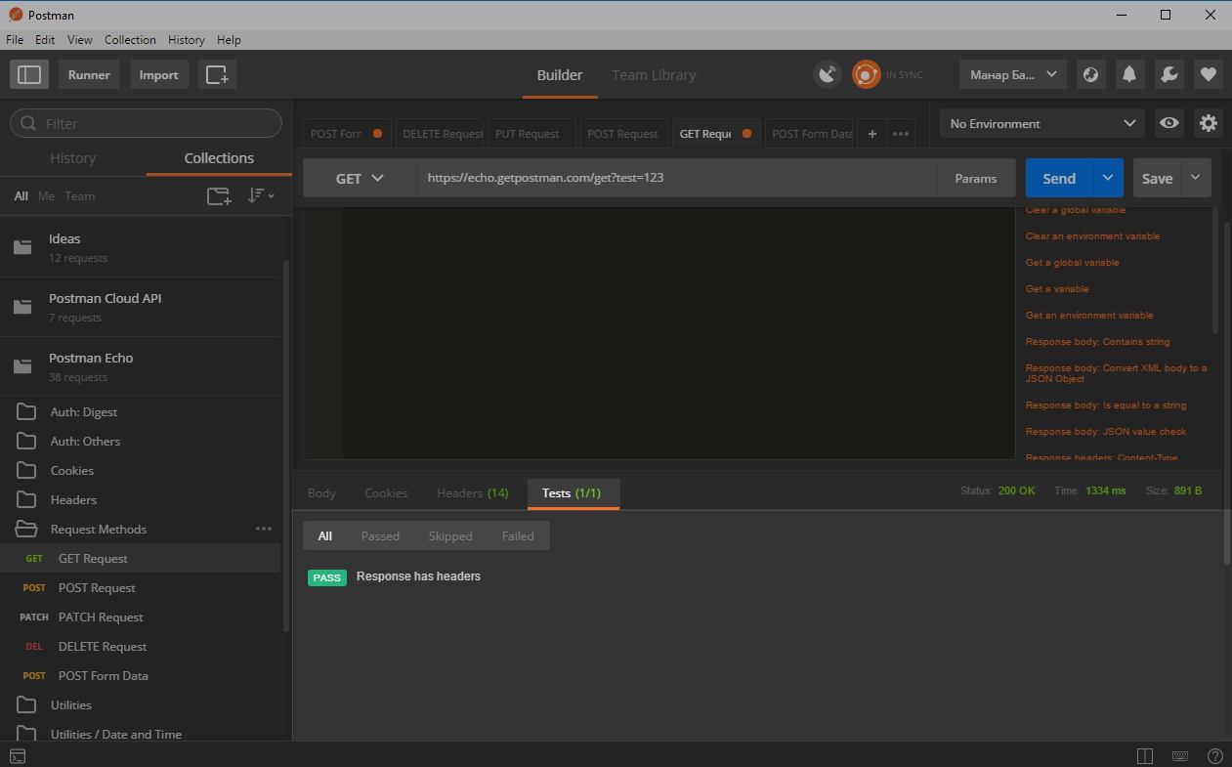This screenshot has width=1232, height=767.
Task: Click the help question mark icon
Action: [1214, 755]
